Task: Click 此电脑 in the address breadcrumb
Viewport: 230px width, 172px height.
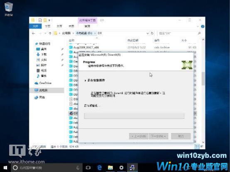Action: pyautogui.click(x=66, y=33)
